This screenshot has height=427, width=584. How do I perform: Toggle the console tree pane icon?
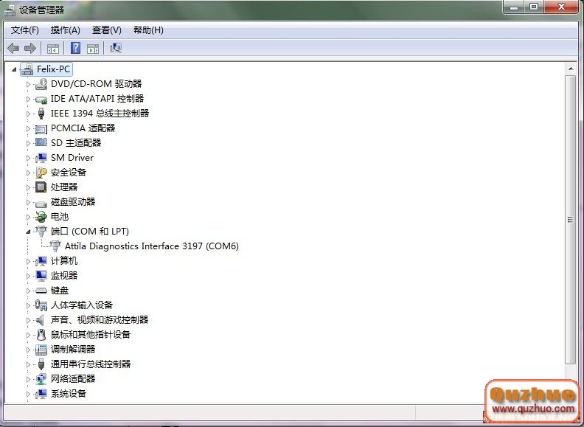(x=53, y=49)
